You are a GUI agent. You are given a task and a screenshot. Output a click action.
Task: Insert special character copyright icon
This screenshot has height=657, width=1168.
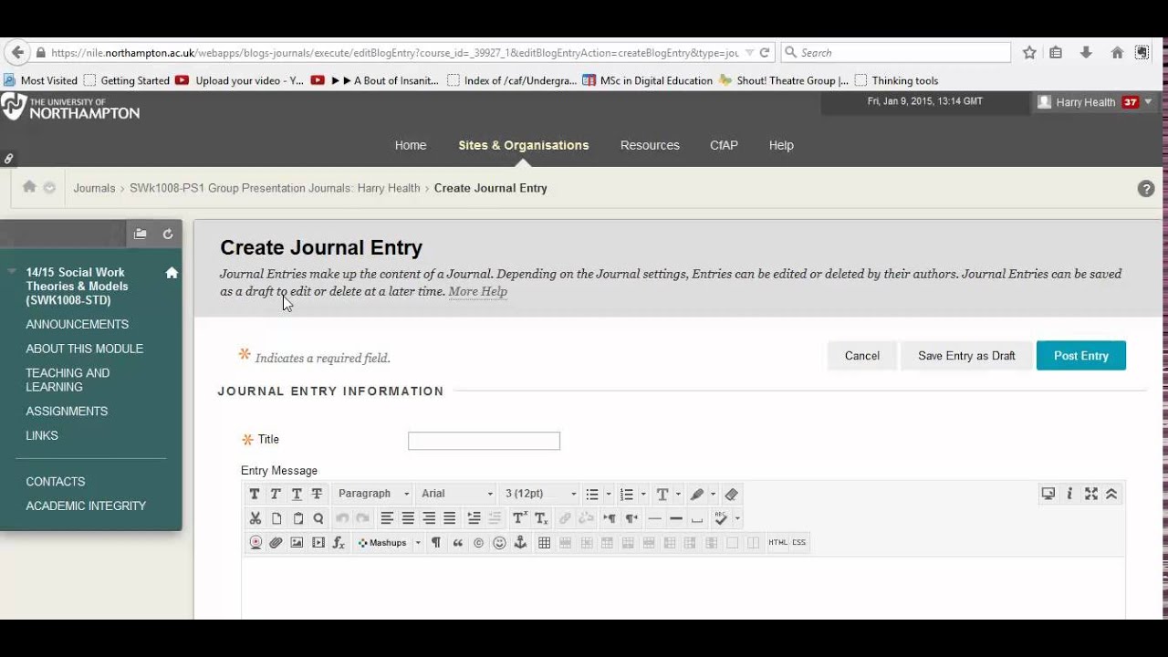[x=478, y=542]
